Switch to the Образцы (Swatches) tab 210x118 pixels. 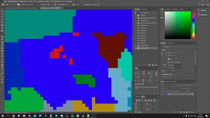[168, 9]
